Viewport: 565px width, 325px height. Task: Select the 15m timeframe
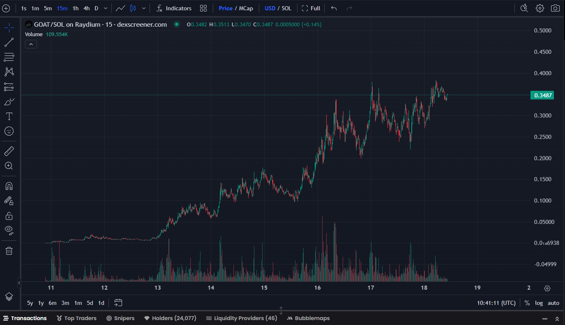62,8
